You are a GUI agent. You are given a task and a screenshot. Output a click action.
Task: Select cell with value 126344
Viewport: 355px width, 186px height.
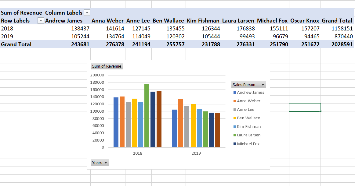tap(203, 28)
